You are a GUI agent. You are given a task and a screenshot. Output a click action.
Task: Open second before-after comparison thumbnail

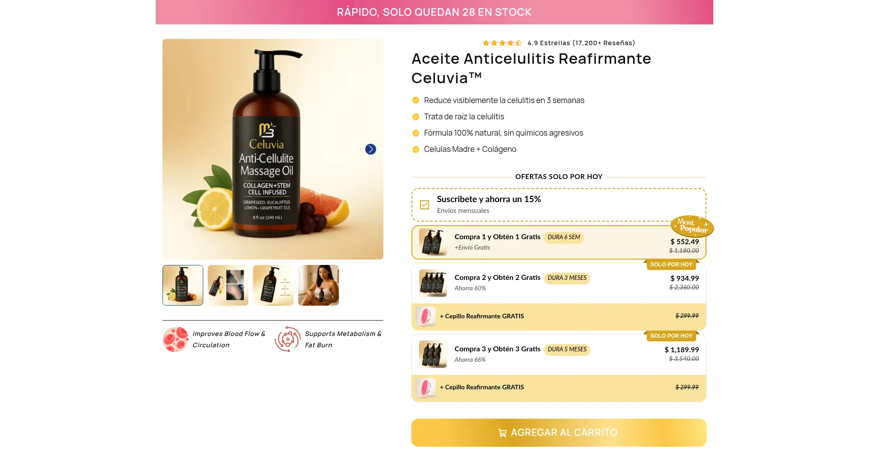tap(228, 285)
